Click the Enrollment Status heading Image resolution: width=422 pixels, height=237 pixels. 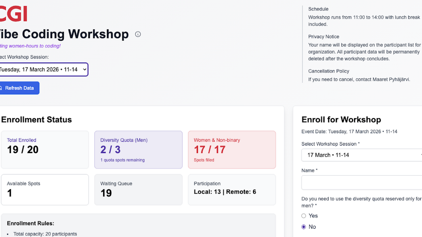pyautogui.click(x=37, y=120)
